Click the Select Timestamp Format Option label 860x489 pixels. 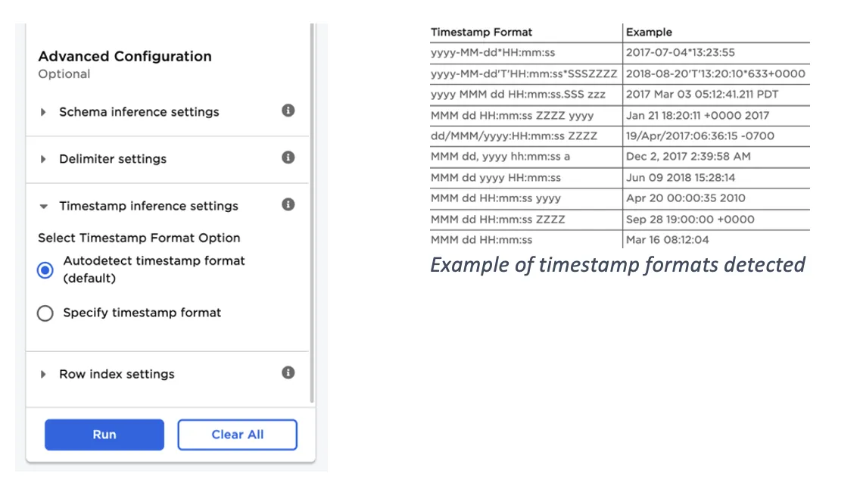coord(139,238)
